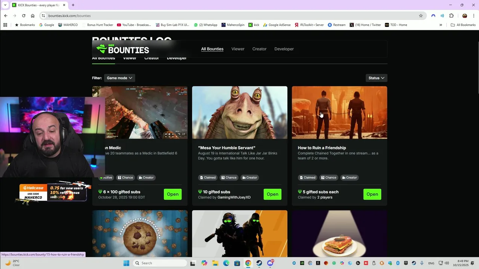Open the Chrome apps grid icon
This screenshot has height=269, width=479.
click(5, 25)
